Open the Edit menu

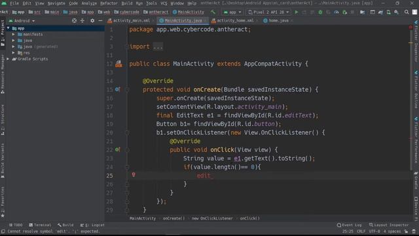pos(27,3)
